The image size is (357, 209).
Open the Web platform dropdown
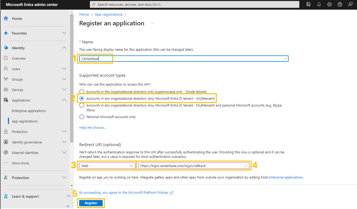[107, 166]
